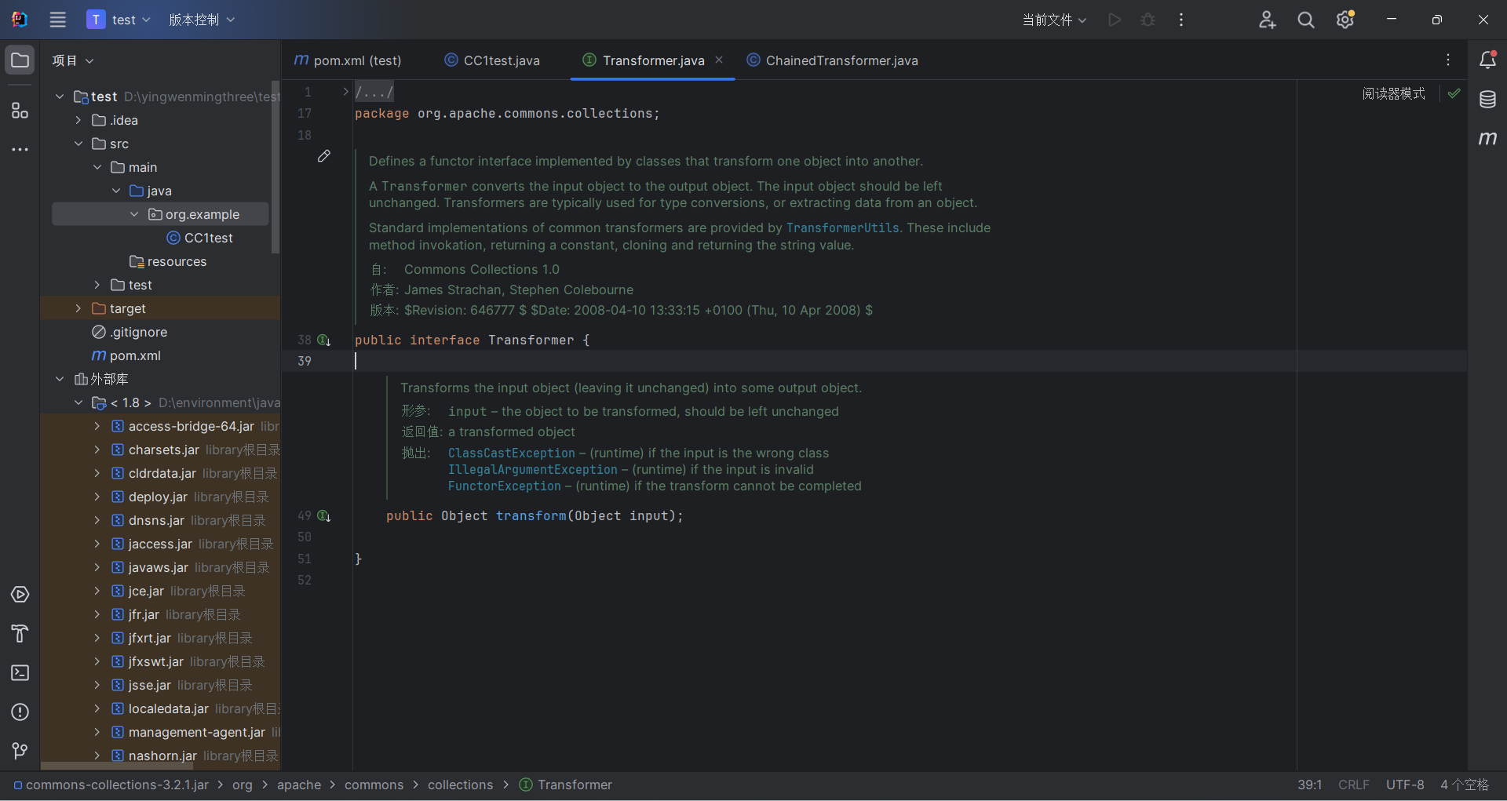Screen dimensions: 1507x801
Task: Open more run actions menu
Action: click(1181, 20)
